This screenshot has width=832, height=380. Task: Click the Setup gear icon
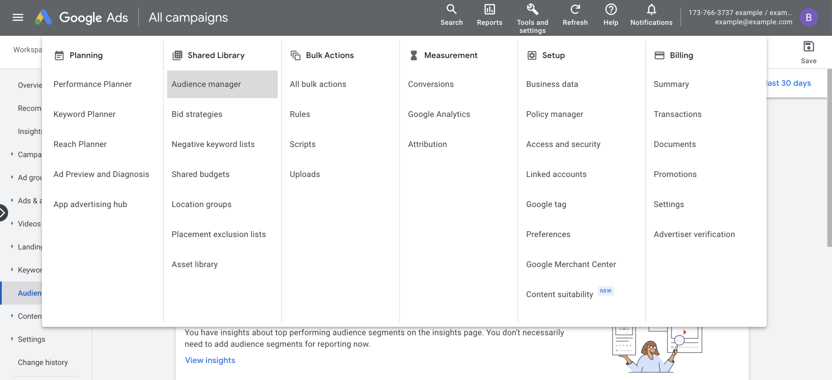click(x=532, y=55)
